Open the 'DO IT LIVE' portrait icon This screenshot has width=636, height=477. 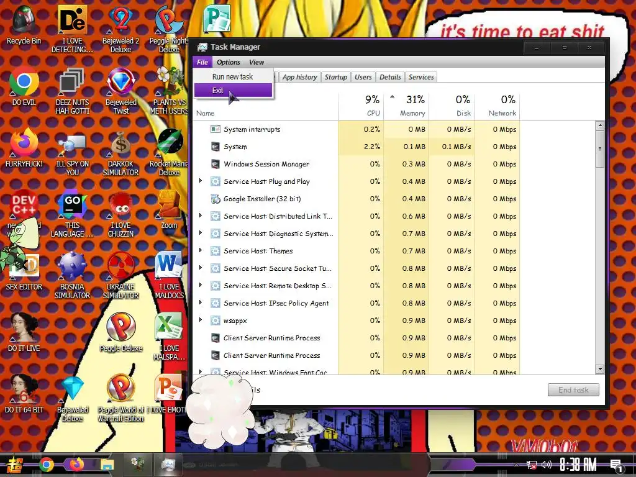point(24,332)
